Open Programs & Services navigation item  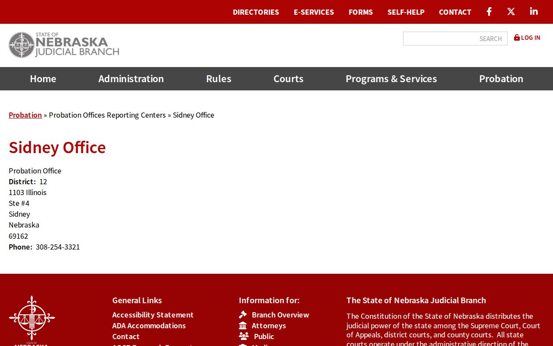[x=391, y=79]
